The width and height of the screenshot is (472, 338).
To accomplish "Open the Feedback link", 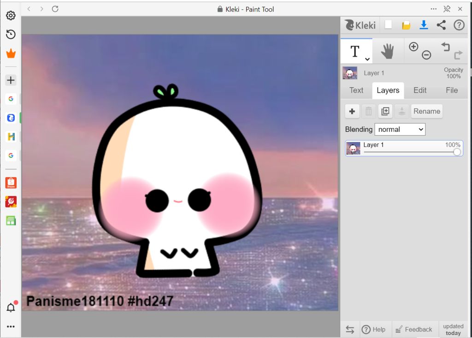I will (x=413, y=329).
